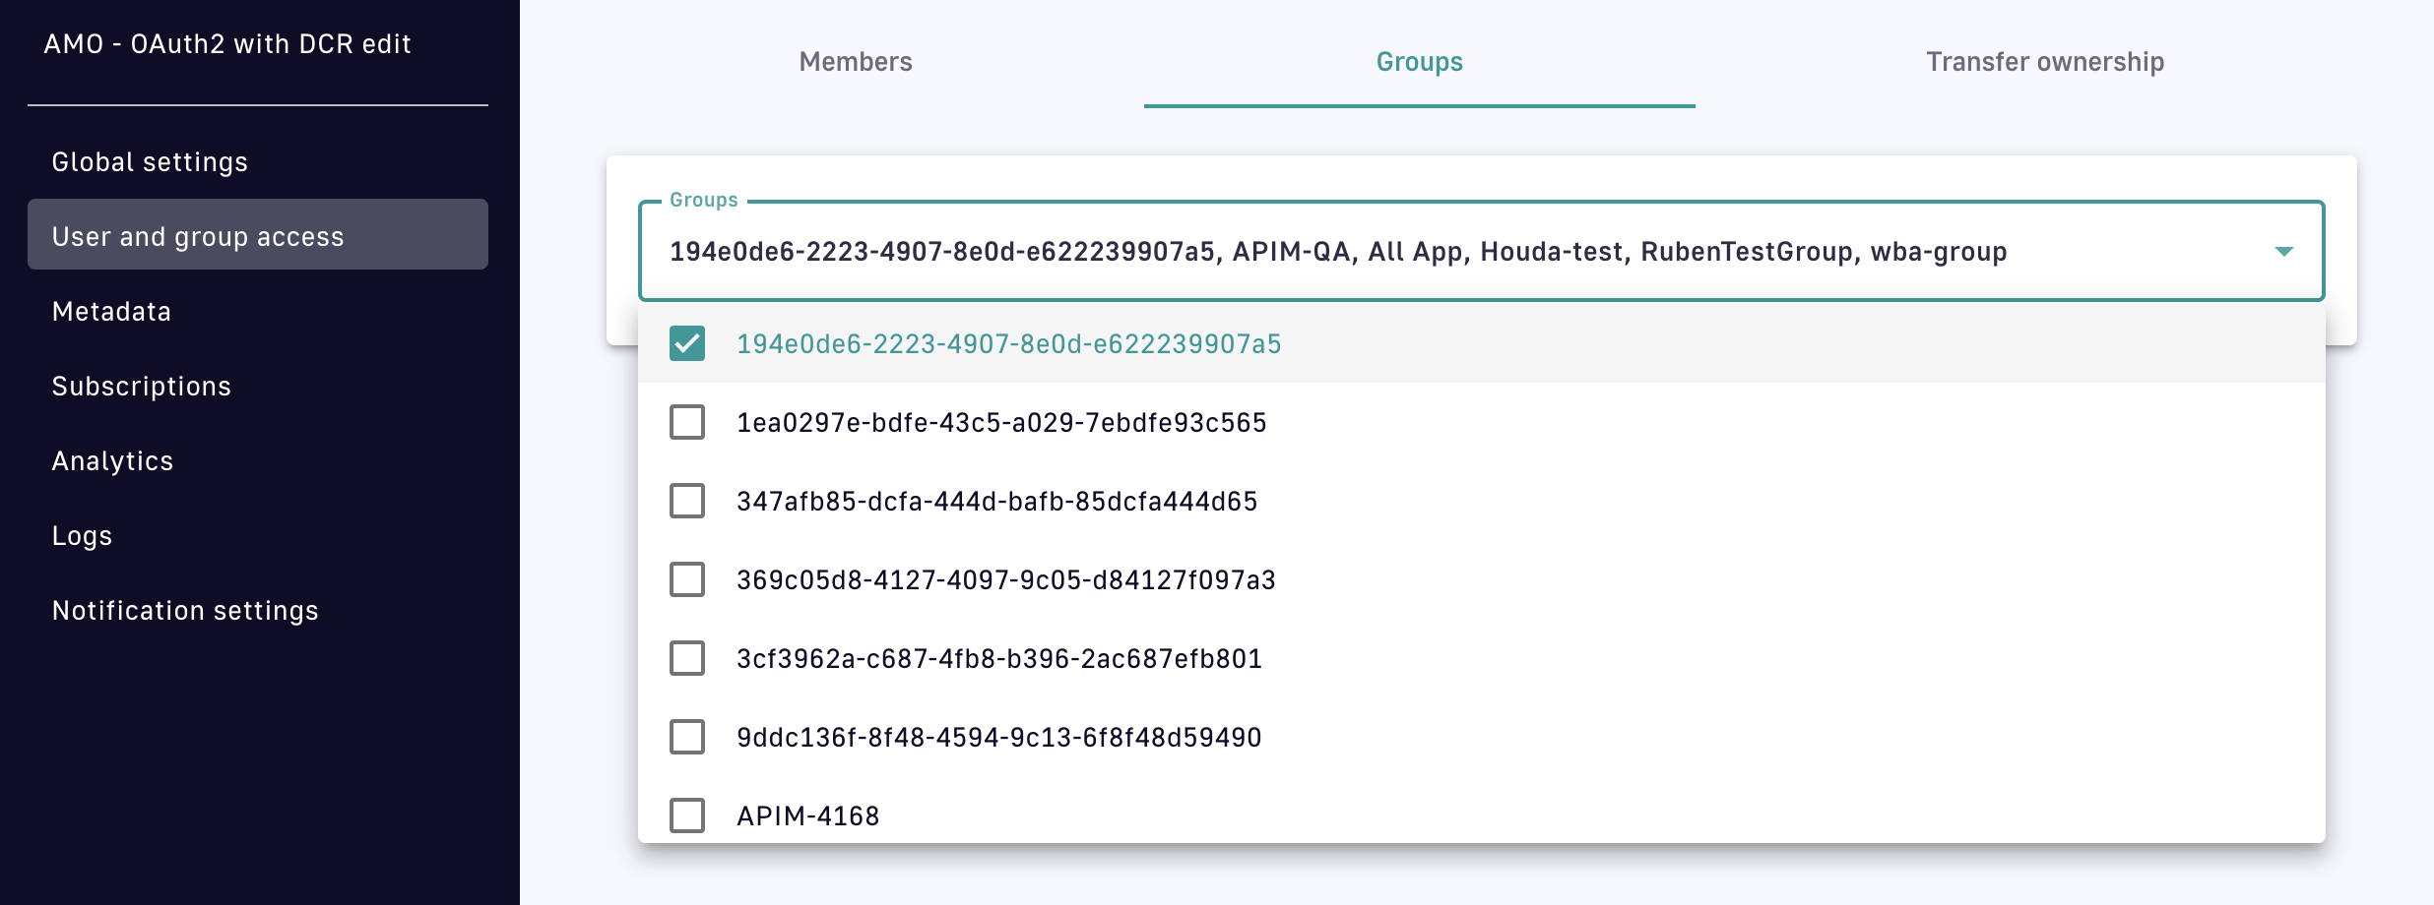This screenshot has width=2434, height=905.
Task: Open Analytics from the sidebar
Action: pos(112,461)
